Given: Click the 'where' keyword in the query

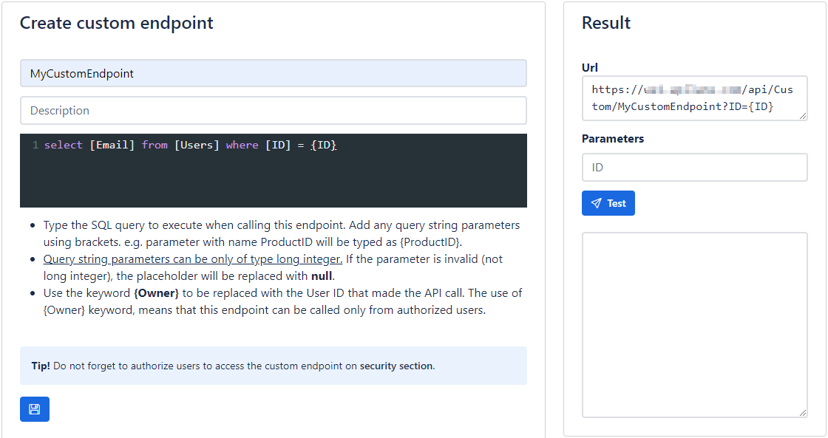Looking at the screenshot, I should click(x=242, y=146).
